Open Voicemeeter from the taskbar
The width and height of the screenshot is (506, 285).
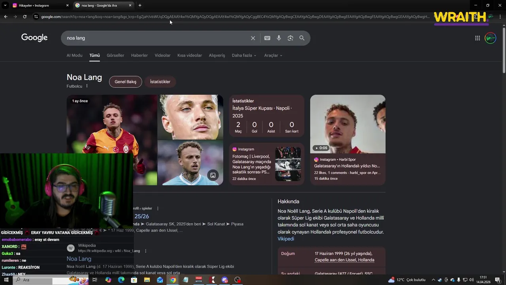[199, 280]
